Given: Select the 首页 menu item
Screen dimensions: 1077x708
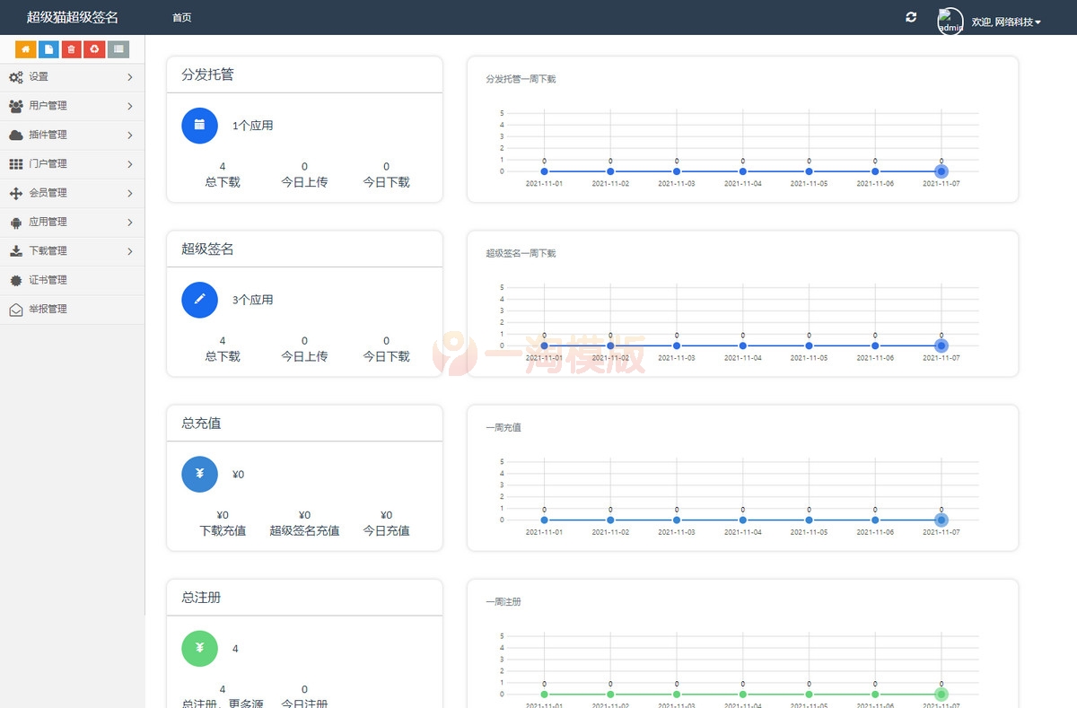Looking at the screenshot, I should pyautogui.click(x=181, y=17).
